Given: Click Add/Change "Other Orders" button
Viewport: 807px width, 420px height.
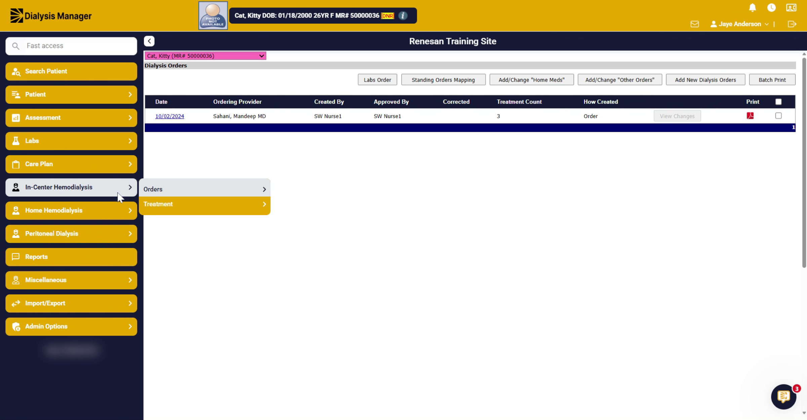Looking at the screenshot, I should coord(620,80).
